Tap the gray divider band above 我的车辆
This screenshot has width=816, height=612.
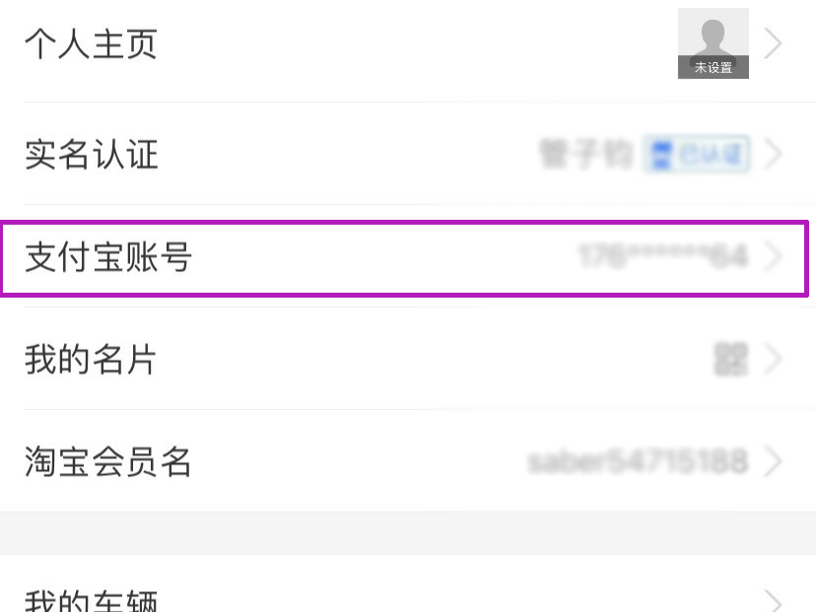[408, 533]
